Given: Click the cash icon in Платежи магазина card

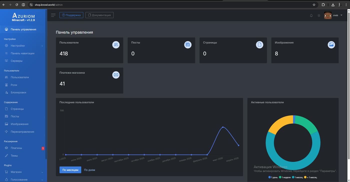Looking at the screenshot, I should click(x=116, y=75).
